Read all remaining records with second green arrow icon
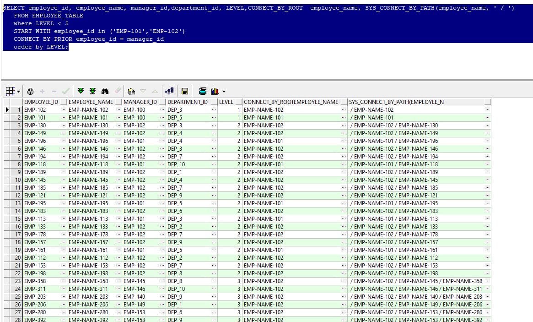The image size is (533, 322). (x=93, y=91)
